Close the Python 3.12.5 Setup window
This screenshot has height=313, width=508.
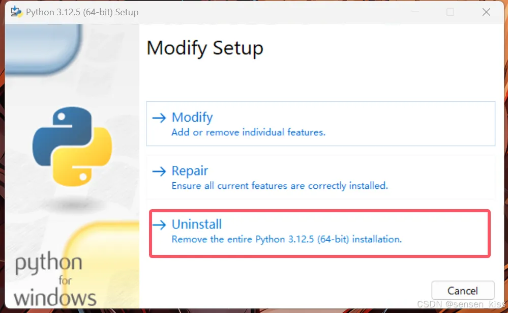(x=486, y=12)
